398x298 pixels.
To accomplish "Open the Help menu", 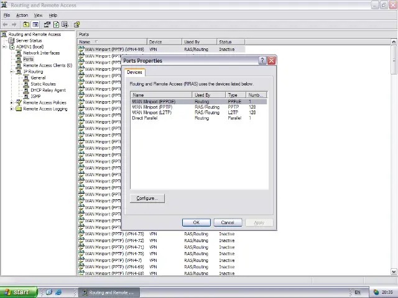I will click(53, 15).
